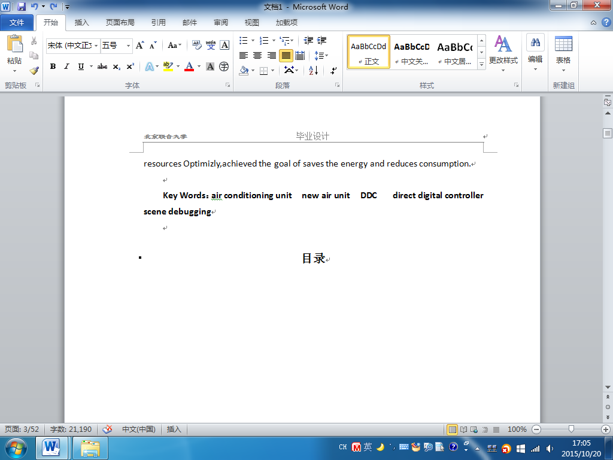Click the spelling check icon in status bar

108,429
